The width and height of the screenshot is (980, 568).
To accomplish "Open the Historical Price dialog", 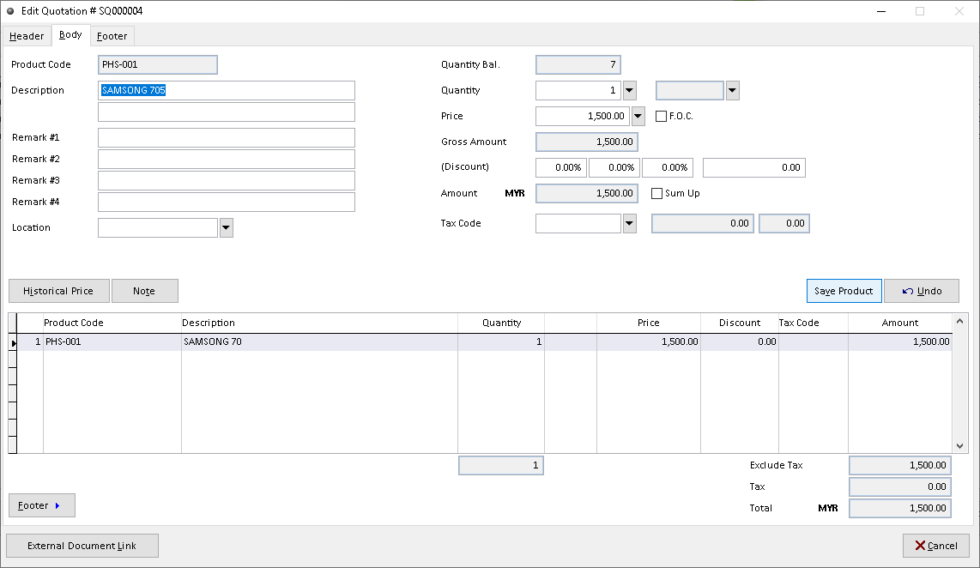I will pos(58,291).
